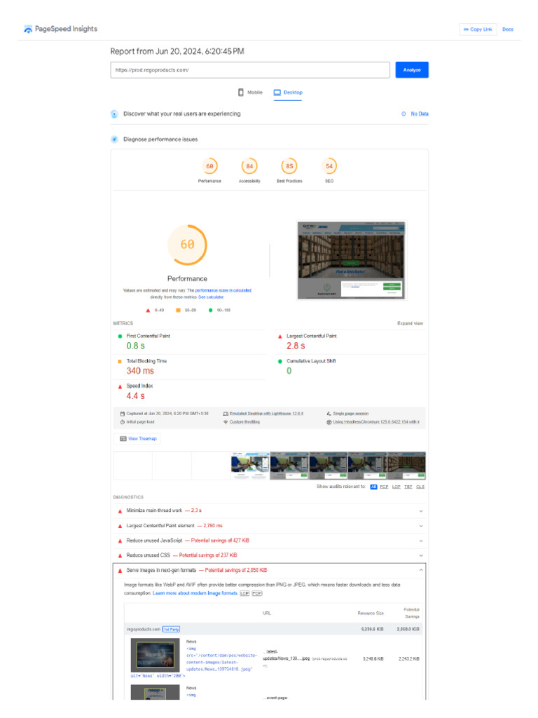Viewport: 538px width, 718px height.
Task: Open the View Treemap button
Action: point(137,439)
